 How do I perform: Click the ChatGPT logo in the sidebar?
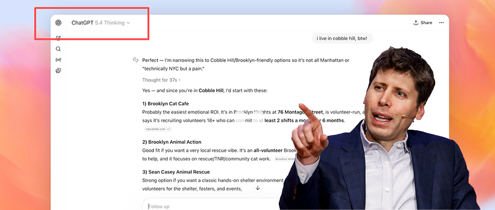(58, 22)
